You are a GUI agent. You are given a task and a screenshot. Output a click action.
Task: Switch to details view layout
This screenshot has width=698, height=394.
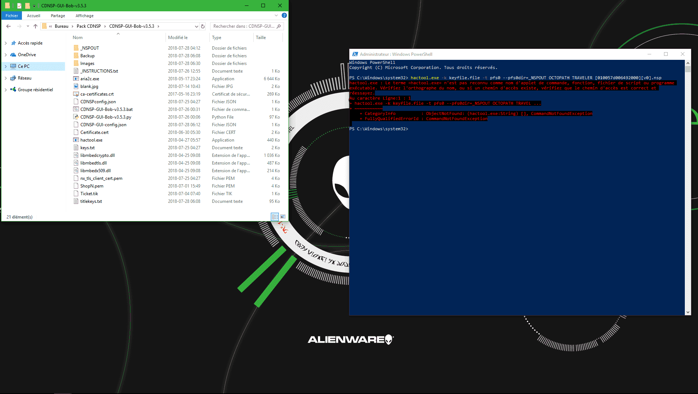pos(275,217)
